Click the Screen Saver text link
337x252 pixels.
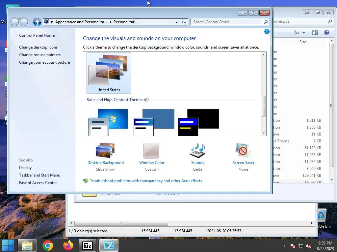pos(244,163)
